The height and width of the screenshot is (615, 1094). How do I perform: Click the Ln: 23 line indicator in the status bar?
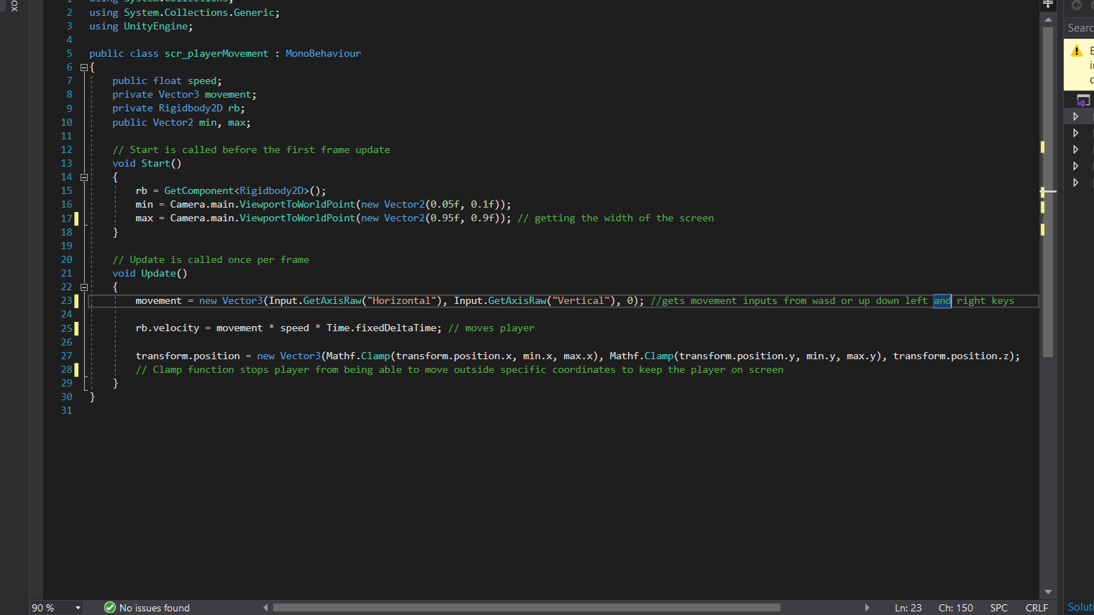click(x=908, y=608)
